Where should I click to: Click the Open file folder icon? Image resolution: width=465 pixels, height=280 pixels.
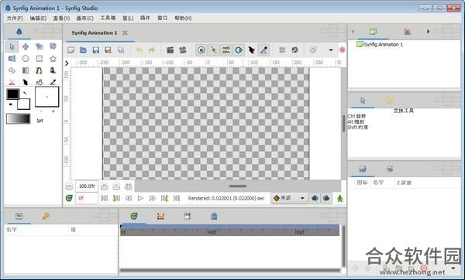click(x=84, y=50)
